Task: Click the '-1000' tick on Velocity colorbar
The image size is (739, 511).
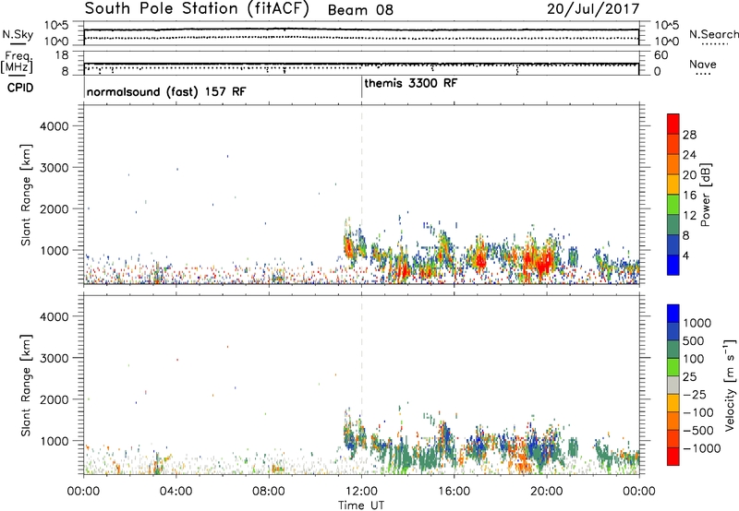Action: [x=701, y=448]
